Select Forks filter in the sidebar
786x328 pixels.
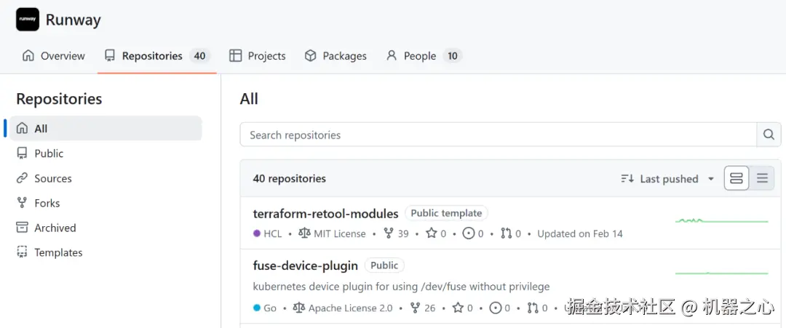tap(47, 203)
